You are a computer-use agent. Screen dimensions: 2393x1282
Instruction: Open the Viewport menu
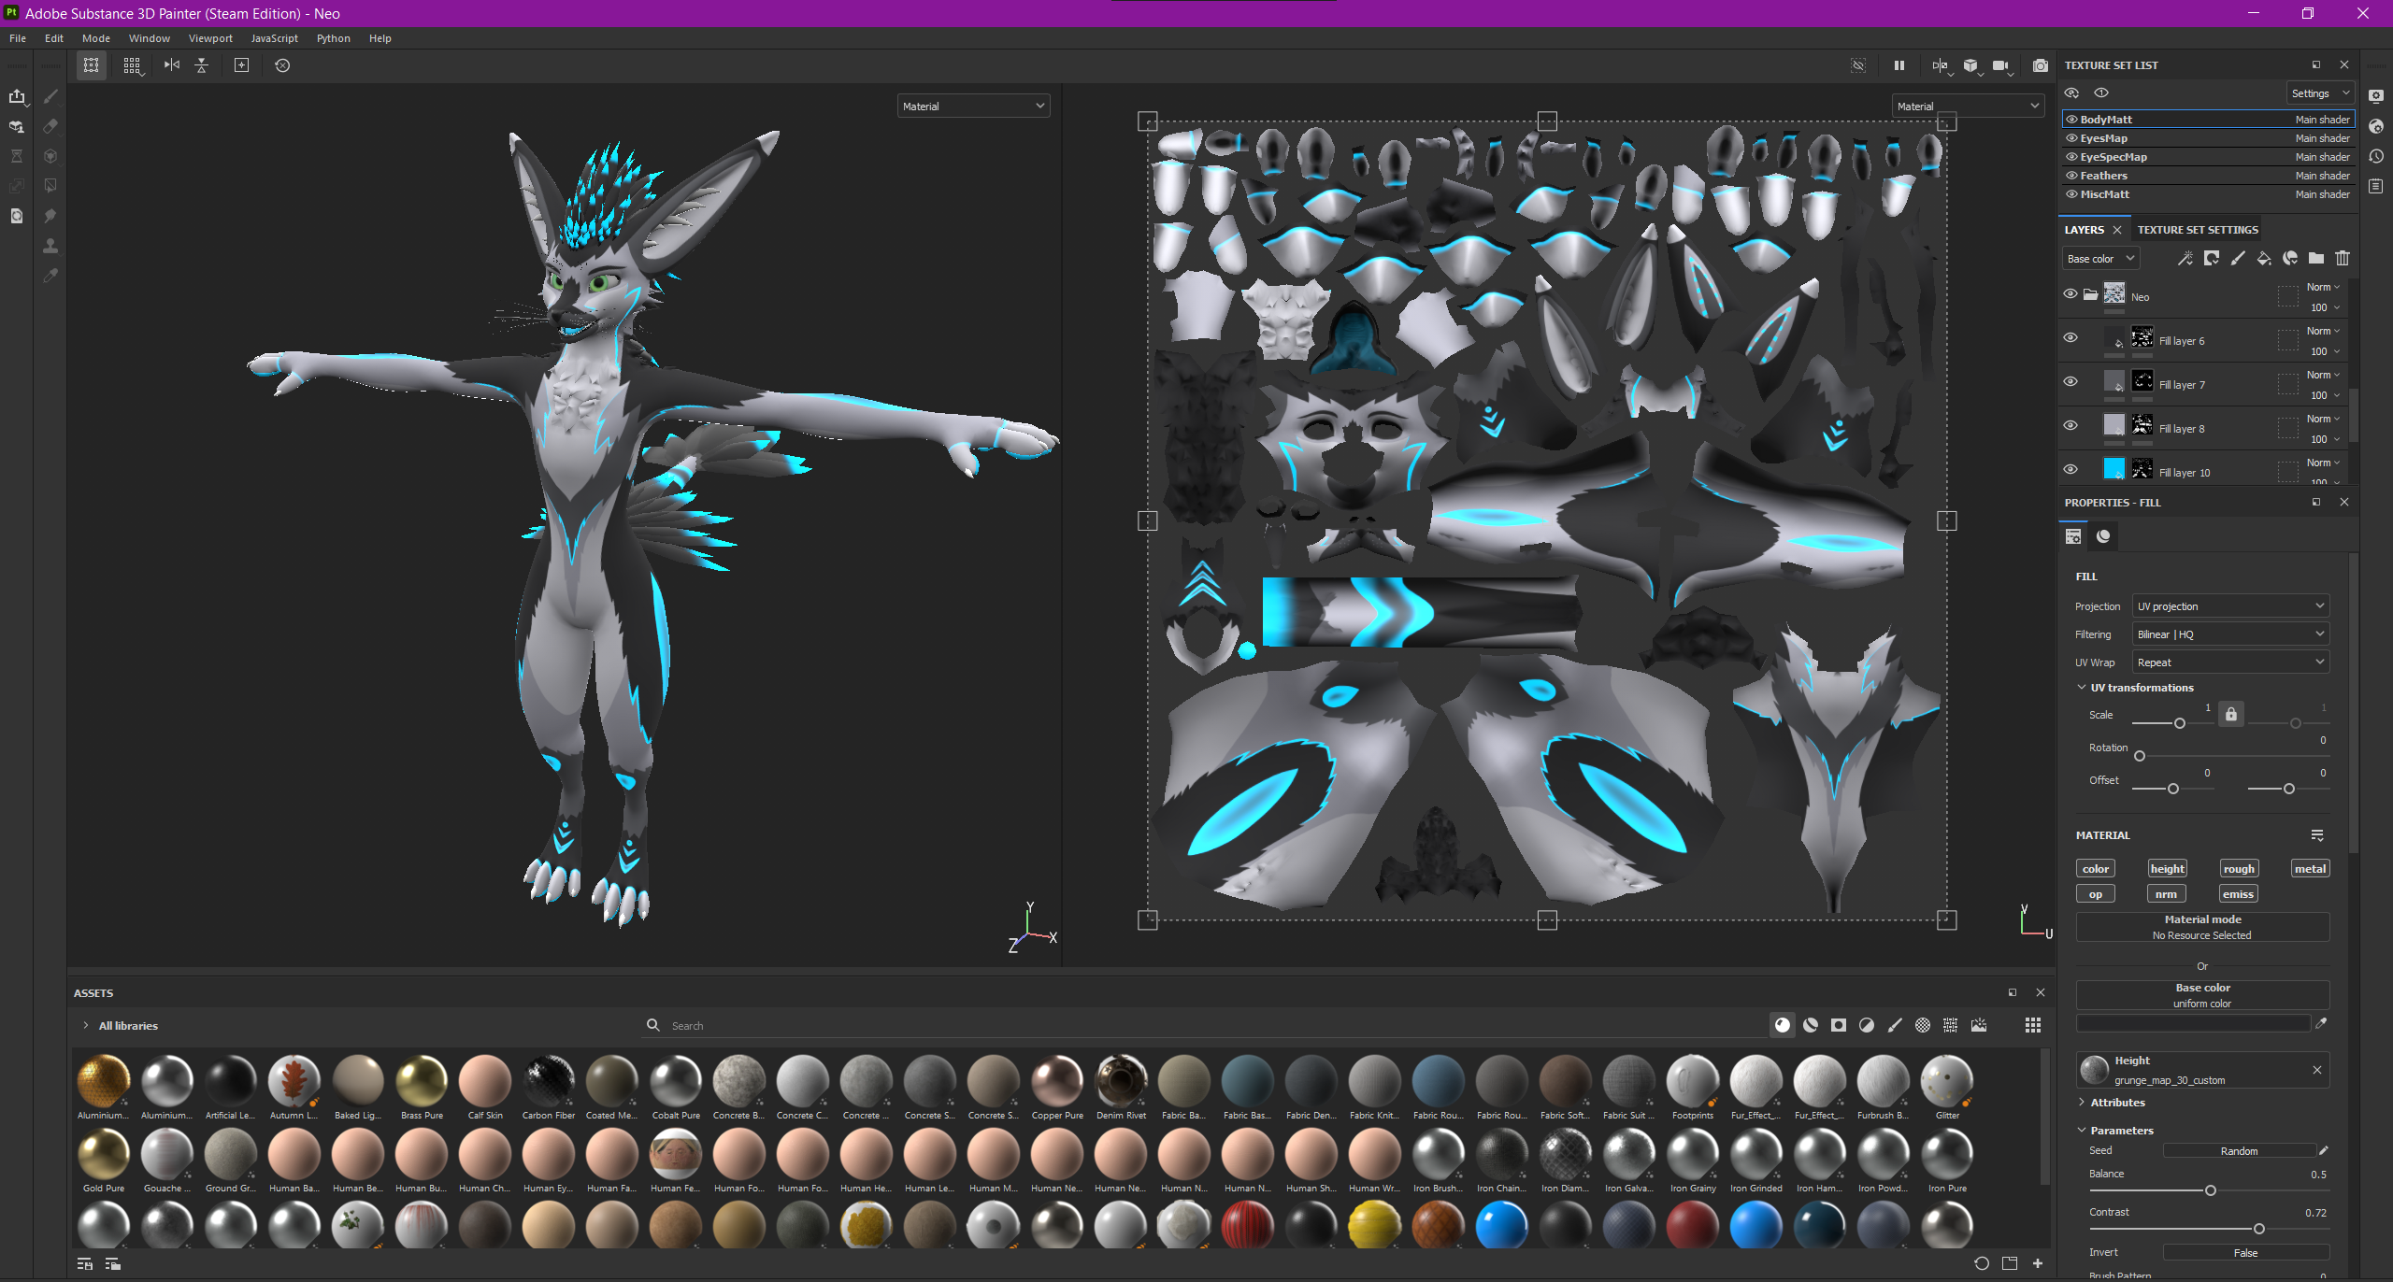(x=210, y=38)
